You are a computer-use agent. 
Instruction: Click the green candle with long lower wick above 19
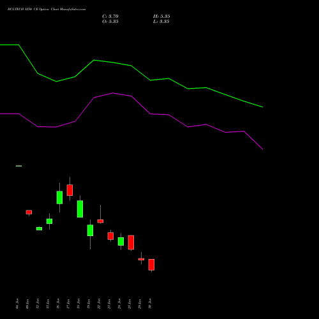[x=90, y=230]
